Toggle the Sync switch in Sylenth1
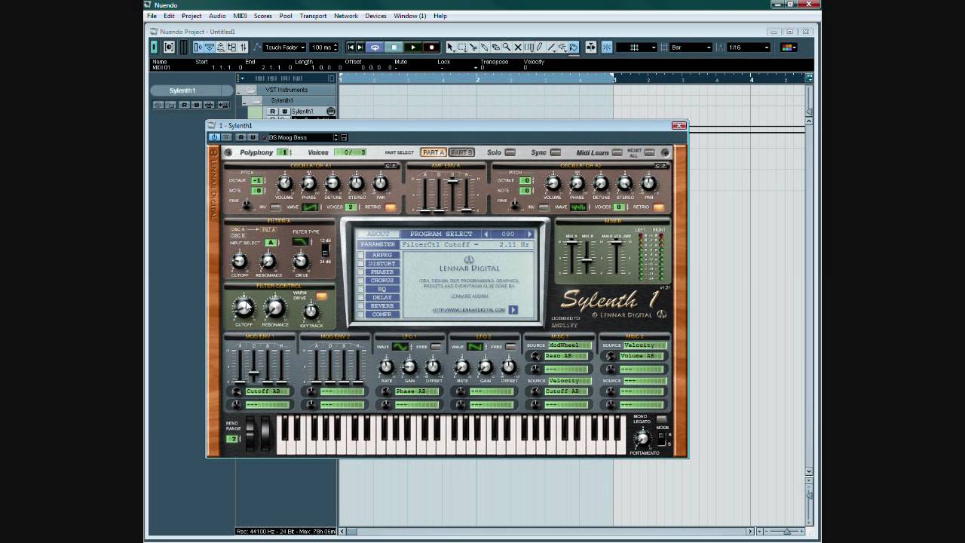 coord(556,152)
